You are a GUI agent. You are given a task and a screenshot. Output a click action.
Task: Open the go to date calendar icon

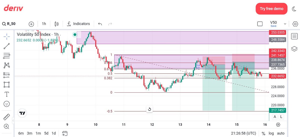tap(65, 133)
